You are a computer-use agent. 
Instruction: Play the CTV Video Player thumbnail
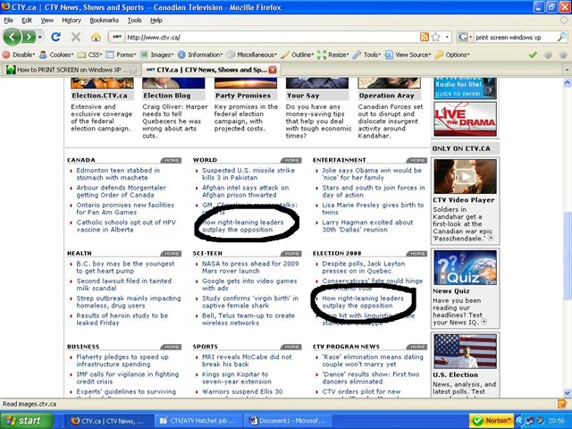465,177
